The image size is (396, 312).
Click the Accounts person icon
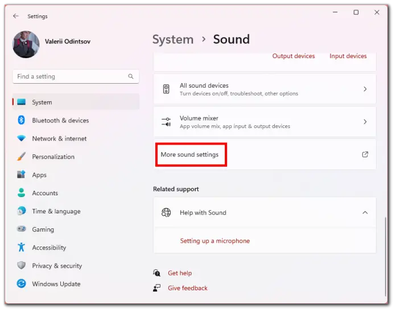coord(22,192)
